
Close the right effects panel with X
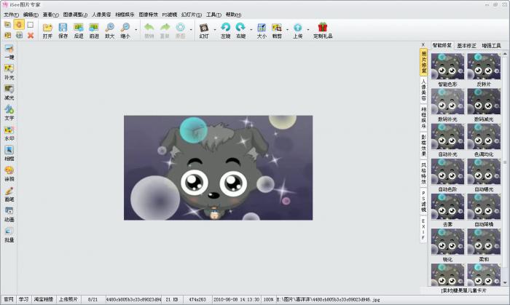(x=423, y=45)
